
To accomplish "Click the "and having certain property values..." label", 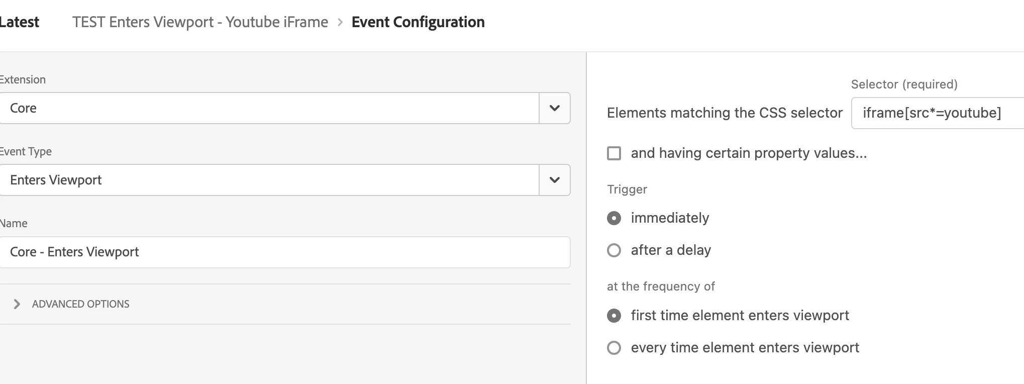I will [749, 153].
